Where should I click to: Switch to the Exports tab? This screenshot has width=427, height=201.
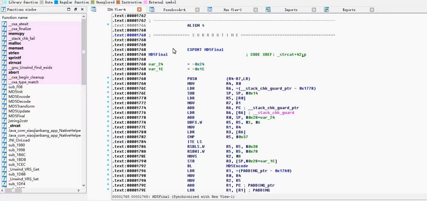(x=349, y=10)
